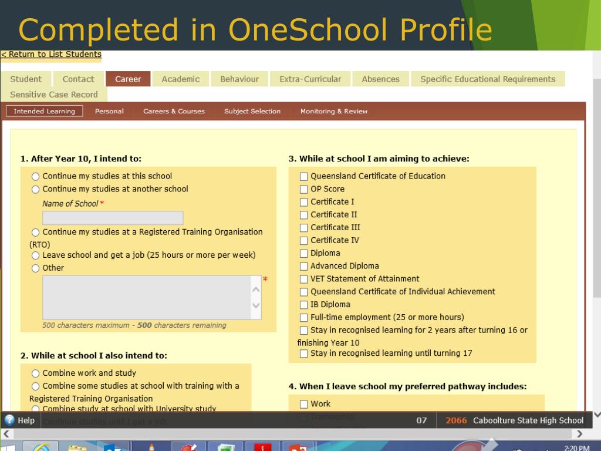The height and width of the screenshot is (451, 601).
Task: Select 'Combine work and study'
Action: 35,373
